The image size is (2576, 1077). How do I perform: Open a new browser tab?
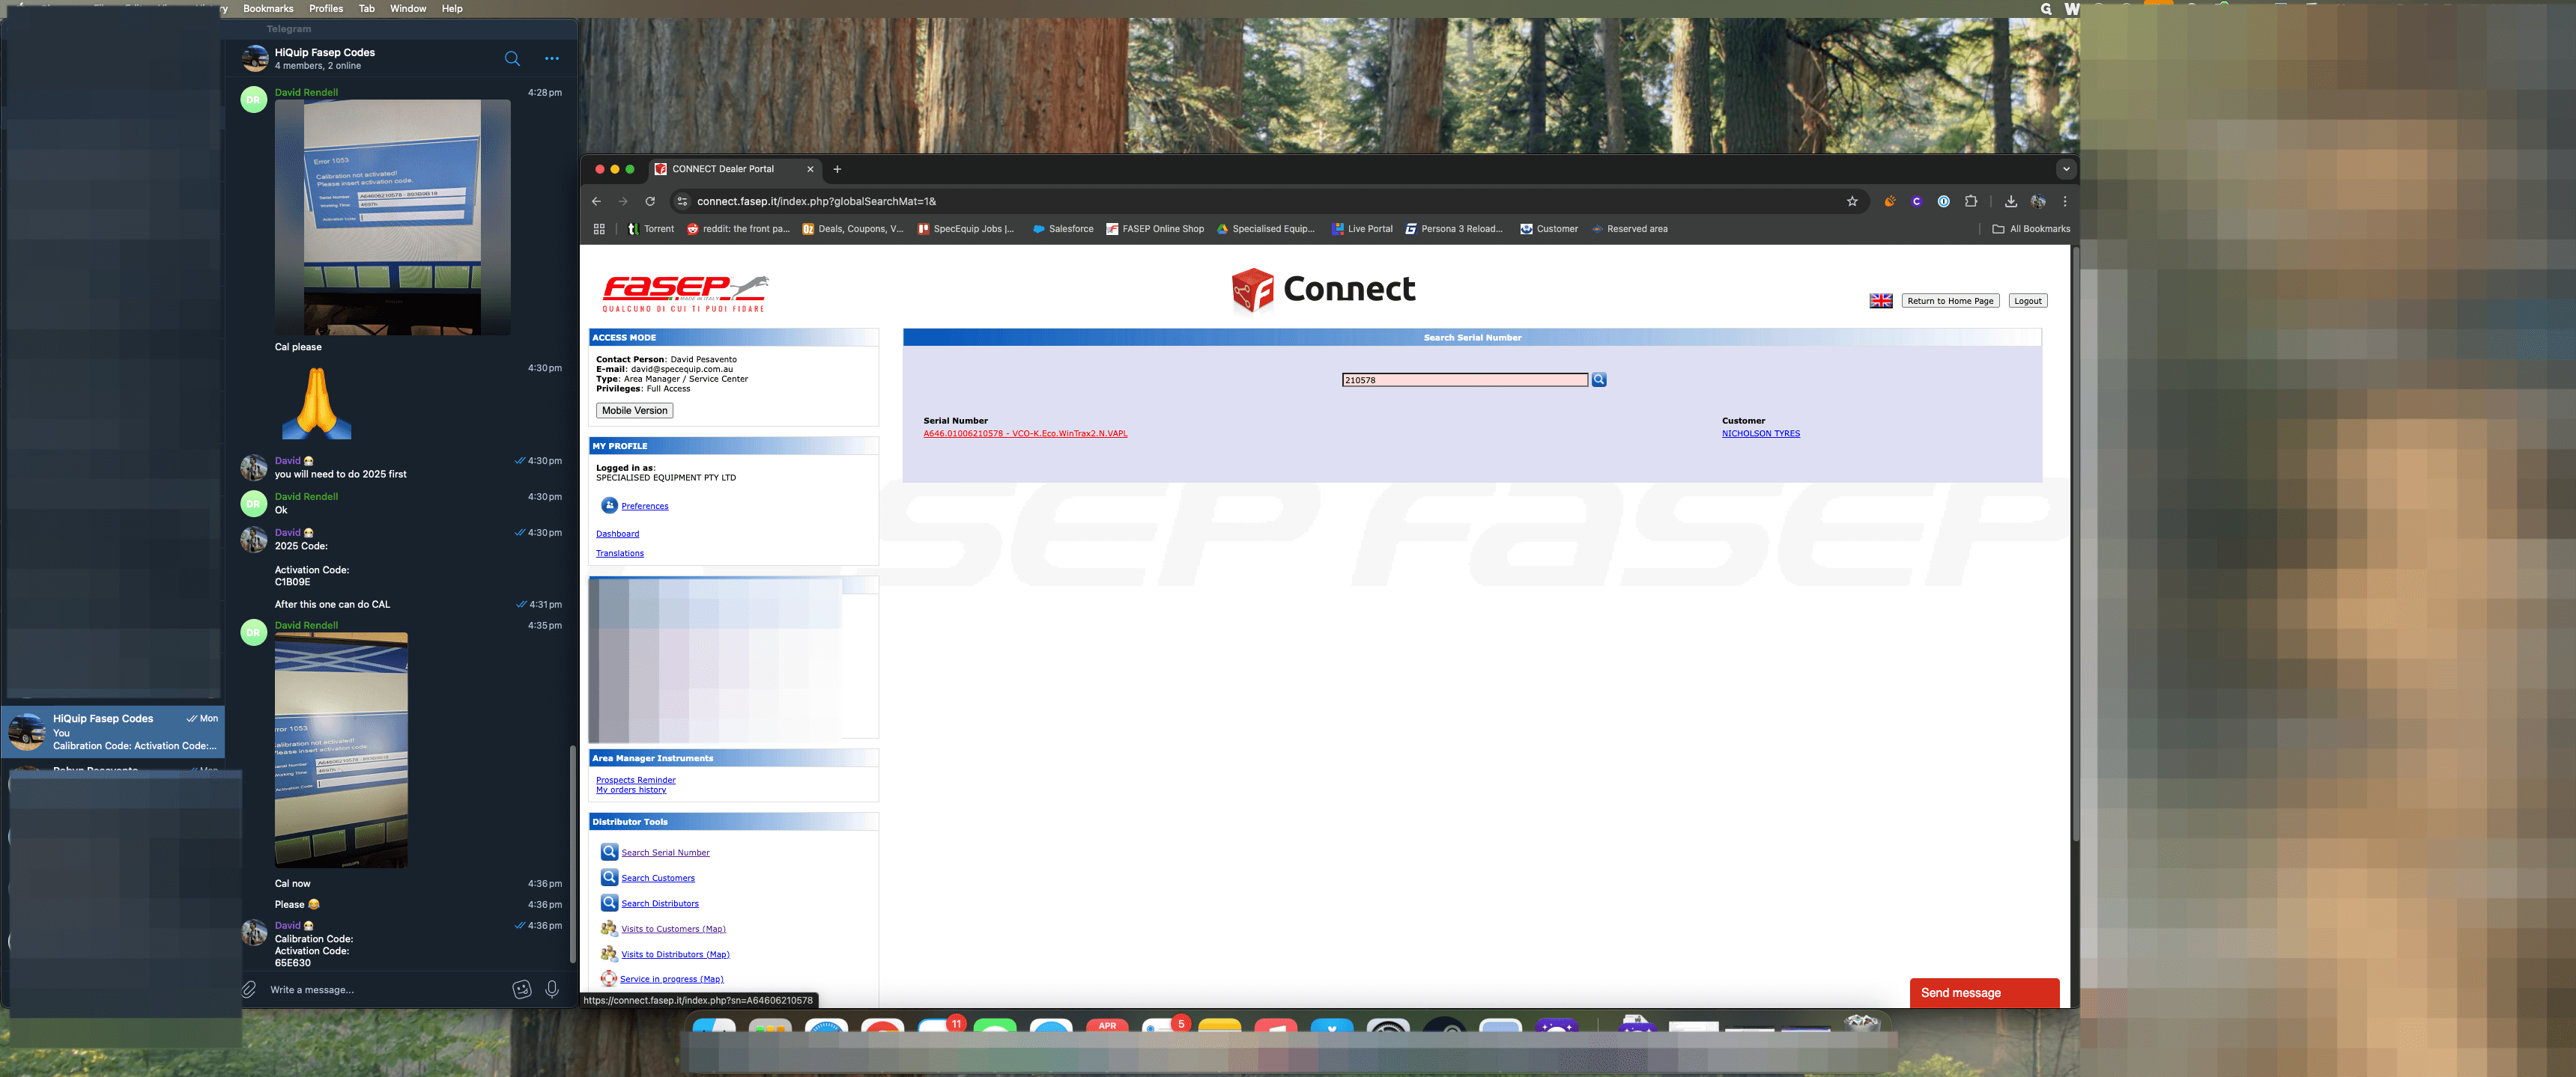(837, 169)
